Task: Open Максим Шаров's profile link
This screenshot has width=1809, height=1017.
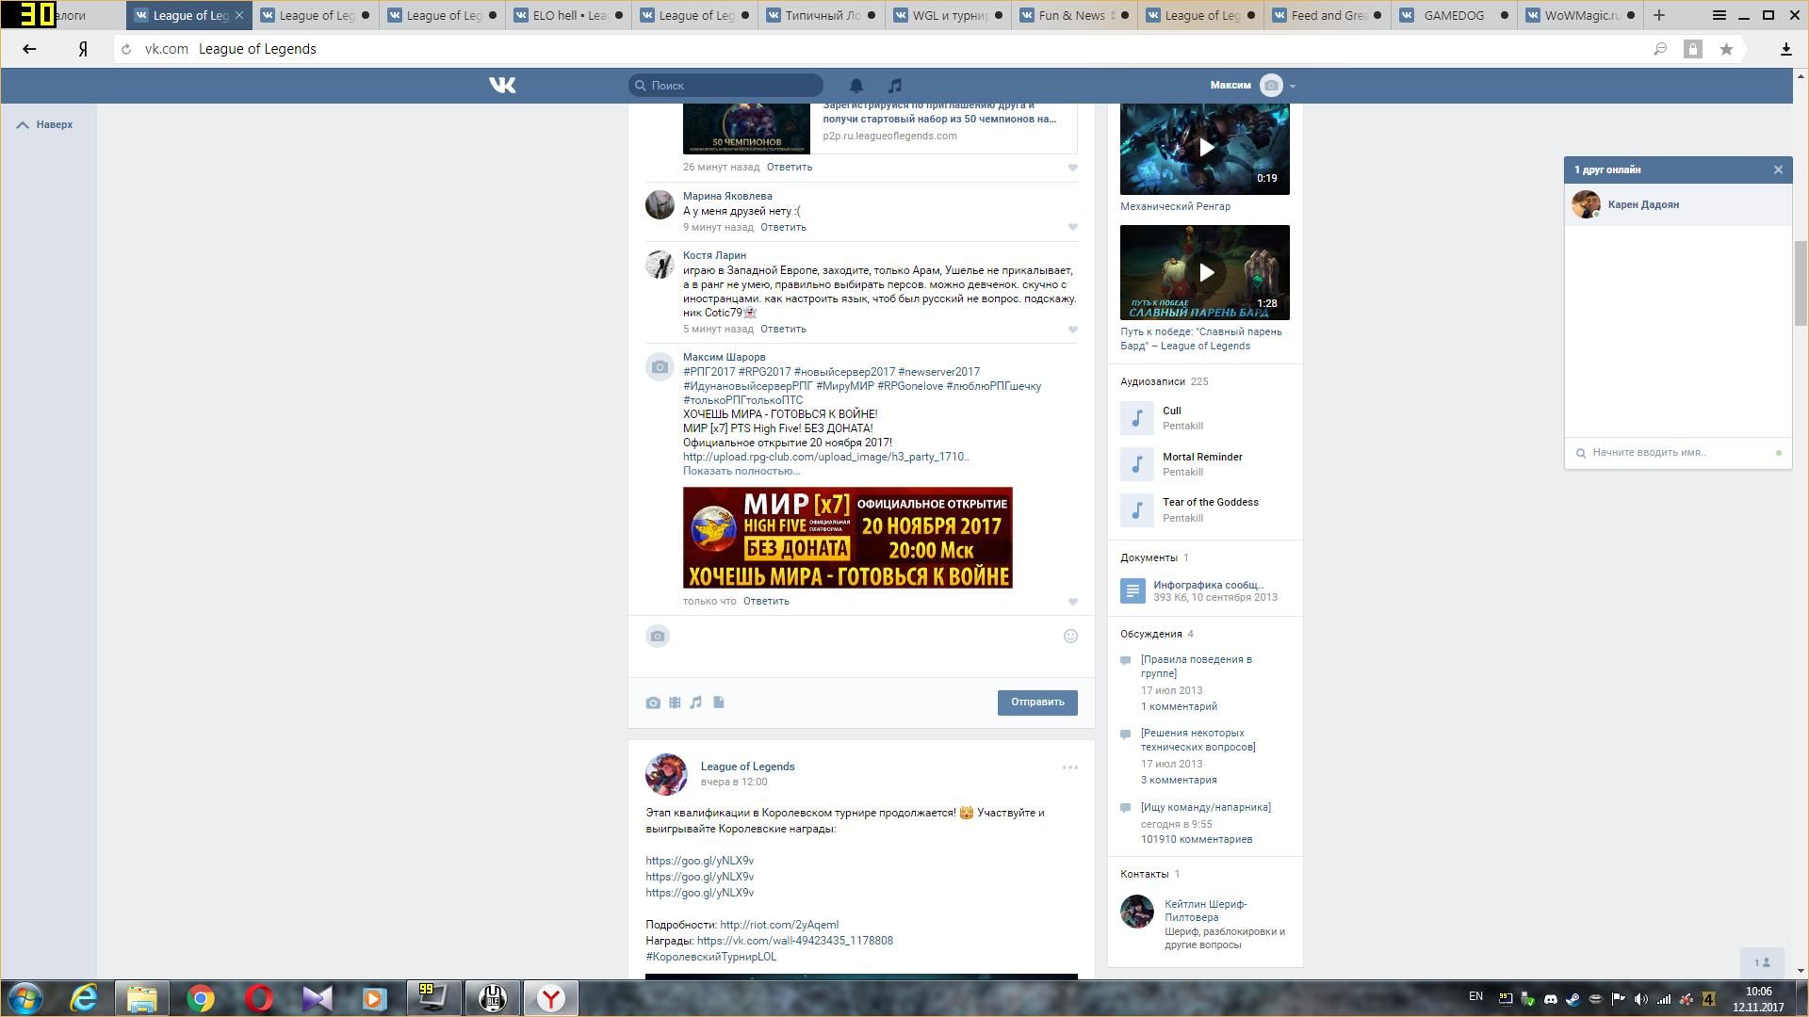Action: click(x=724, y=357)
